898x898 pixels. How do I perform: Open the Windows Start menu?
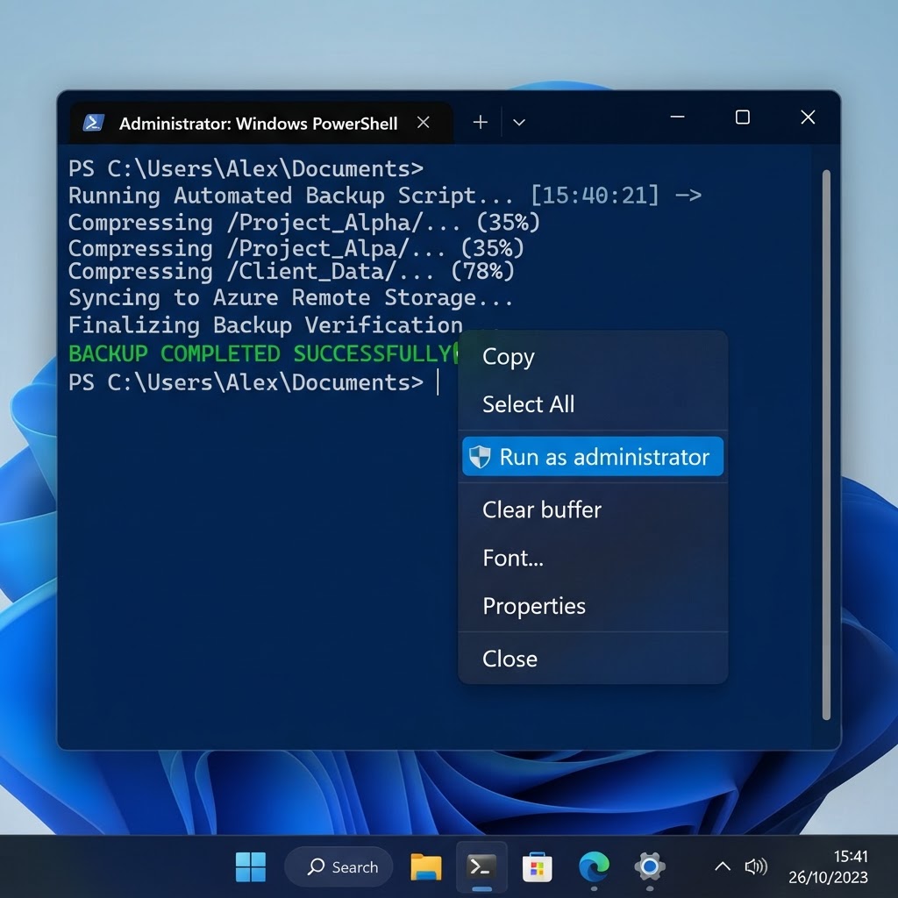tap(251, 867)
